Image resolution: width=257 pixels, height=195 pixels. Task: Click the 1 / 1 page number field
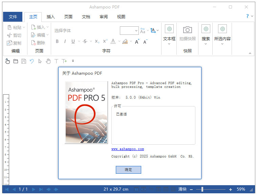[23, 189]
